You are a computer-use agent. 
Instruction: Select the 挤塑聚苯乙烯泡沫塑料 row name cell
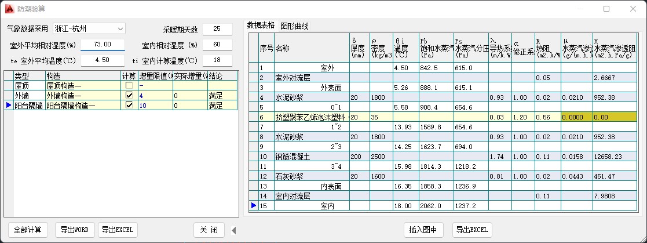(310, 117)
